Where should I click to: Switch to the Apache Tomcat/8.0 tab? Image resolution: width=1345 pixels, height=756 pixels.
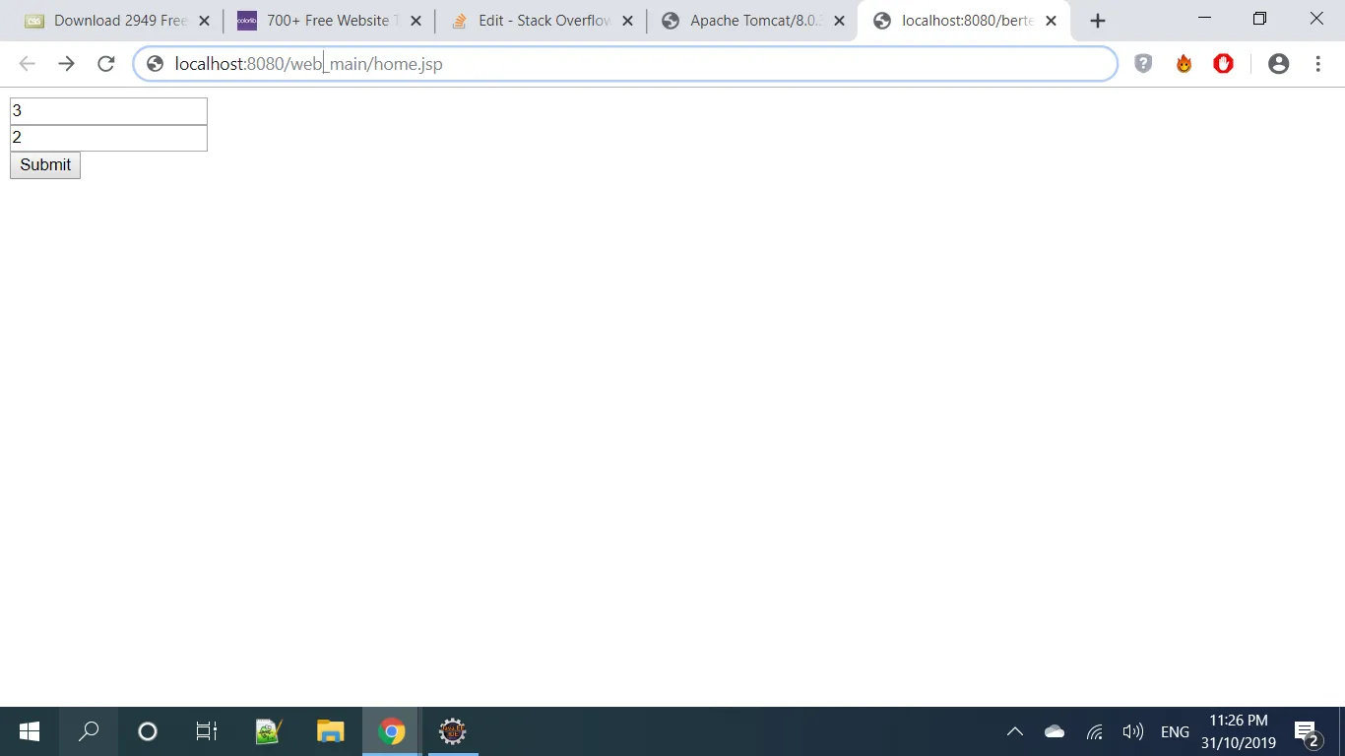752,21
